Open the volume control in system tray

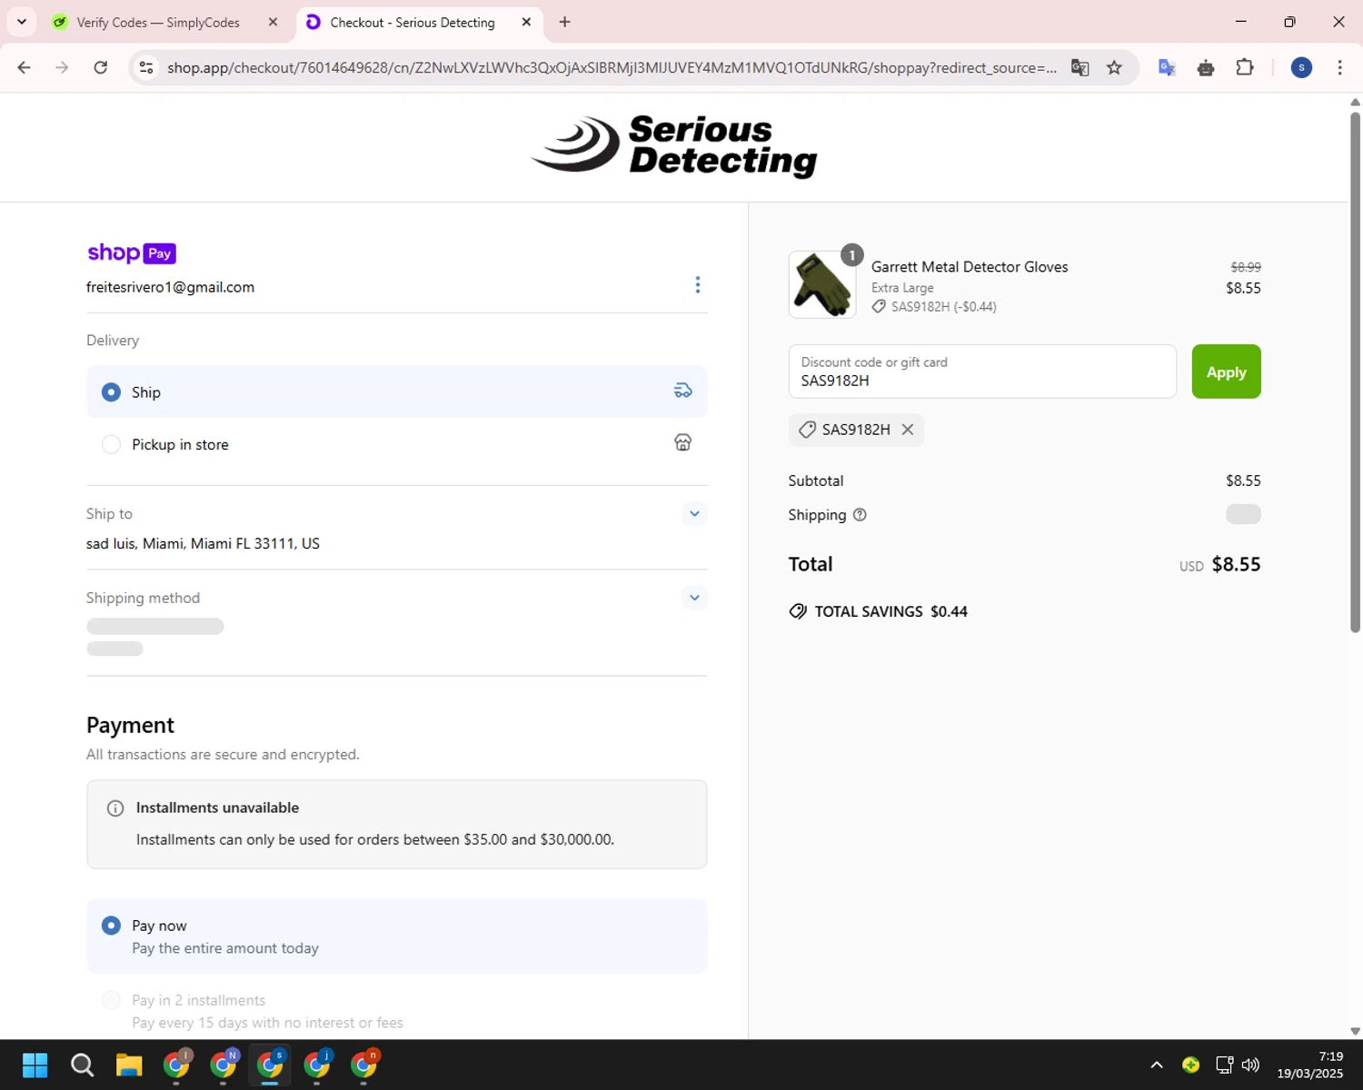point(1250,1065)
